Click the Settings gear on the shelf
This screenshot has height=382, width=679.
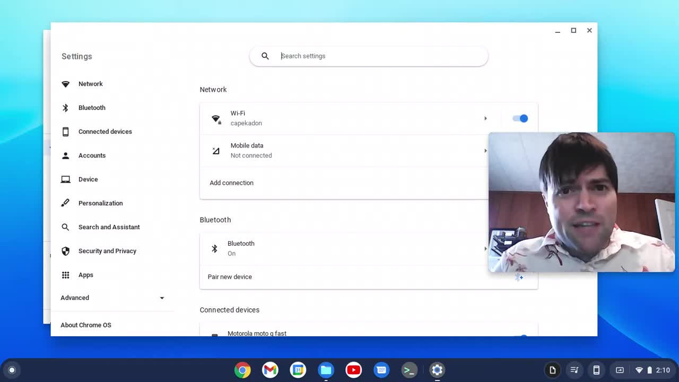437,370
